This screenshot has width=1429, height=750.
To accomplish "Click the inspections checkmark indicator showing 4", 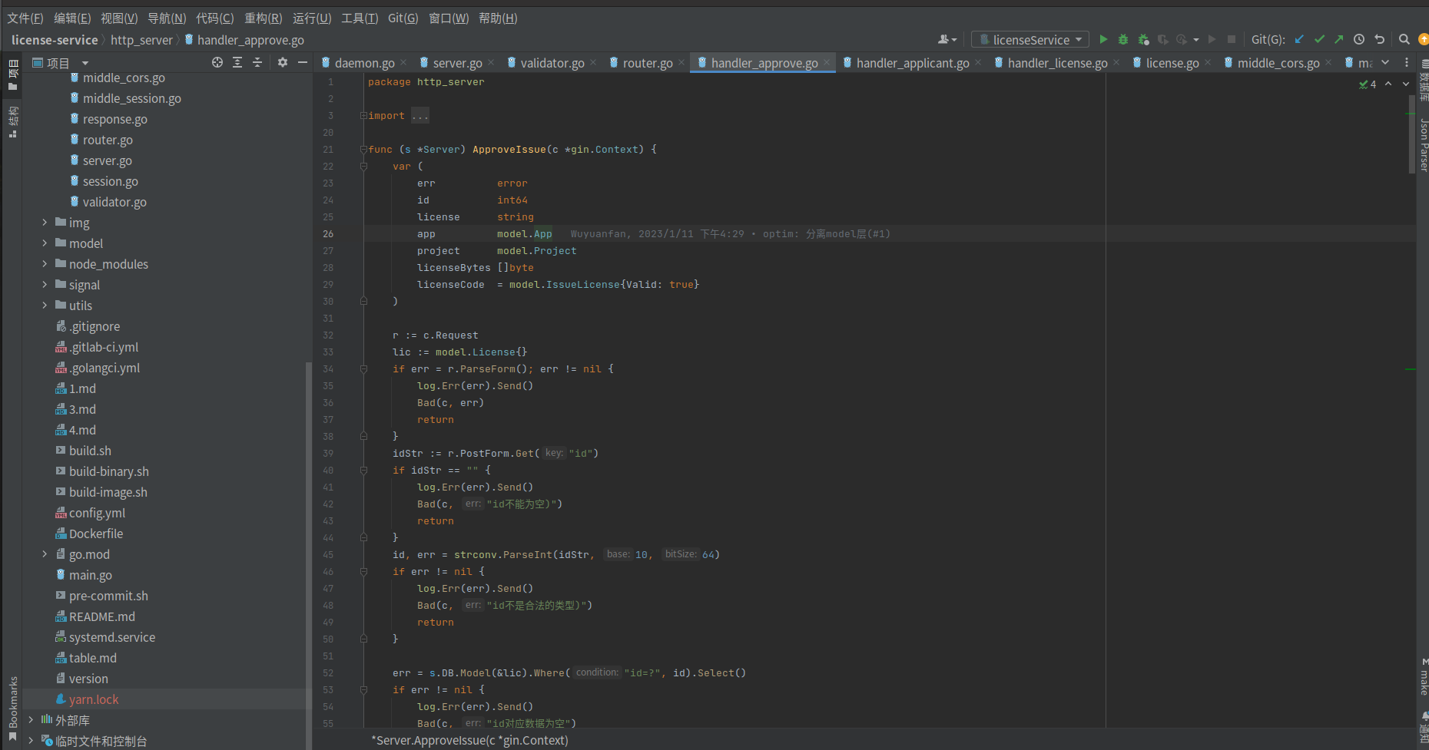I will (x=1368, y=84).
